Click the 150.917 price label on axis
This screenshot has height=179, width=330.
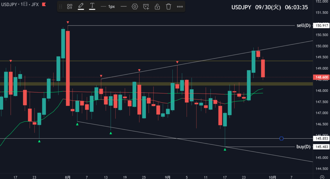[x=321, y=25]
